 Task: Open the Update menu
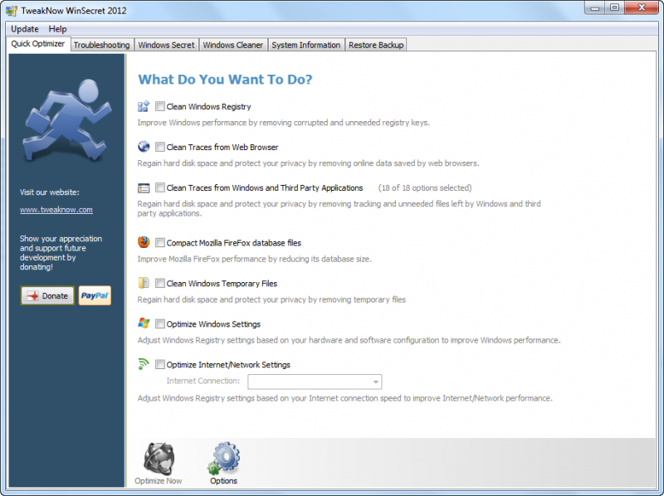25,29
